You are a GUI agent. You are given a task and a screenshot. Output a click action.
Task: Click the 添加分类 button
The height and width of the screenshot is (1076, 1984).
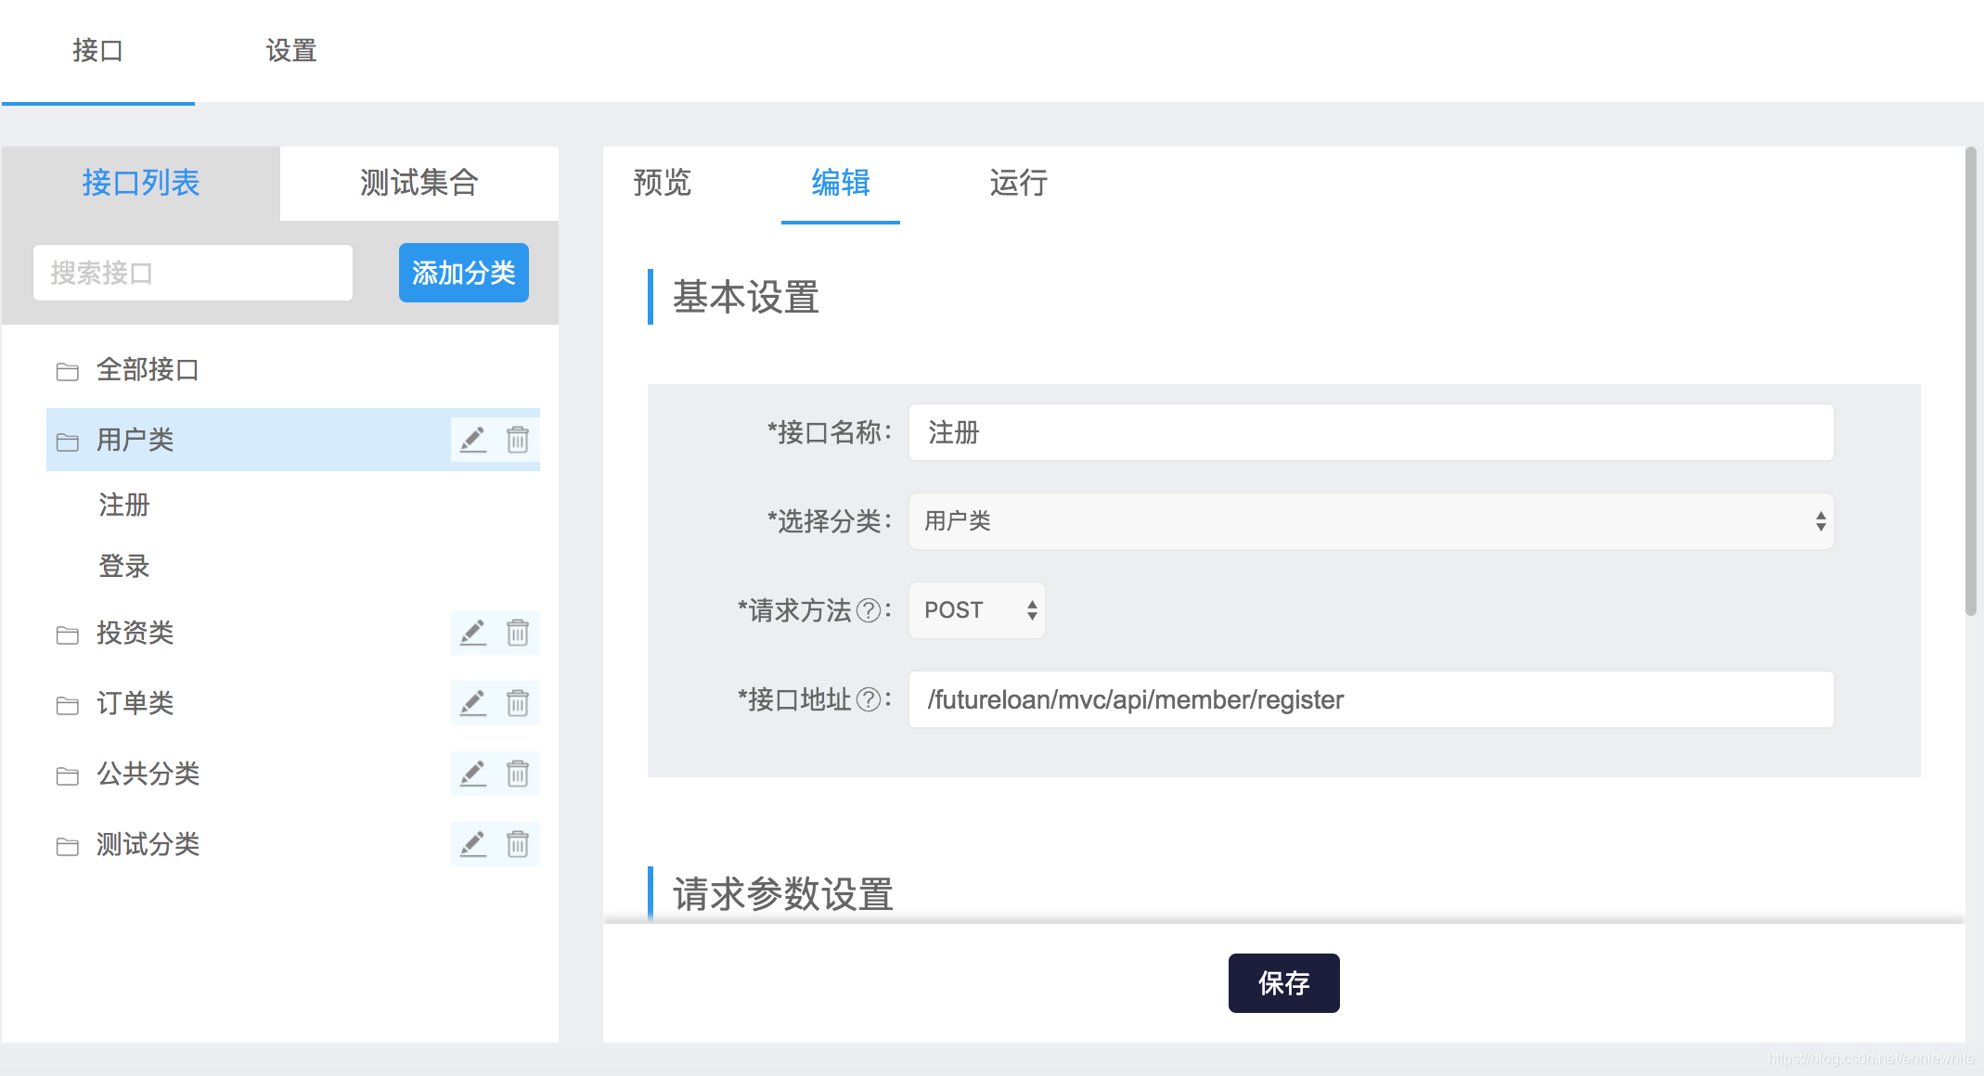464,273
